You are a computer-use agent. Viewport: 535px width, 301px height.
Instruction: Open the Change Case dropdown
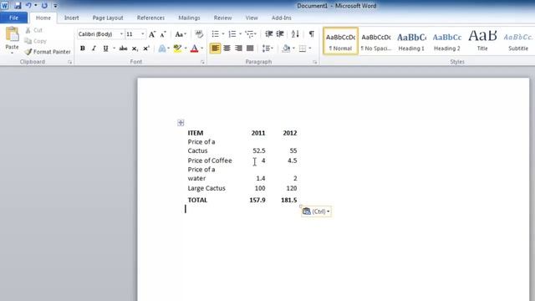coord(181,34)
